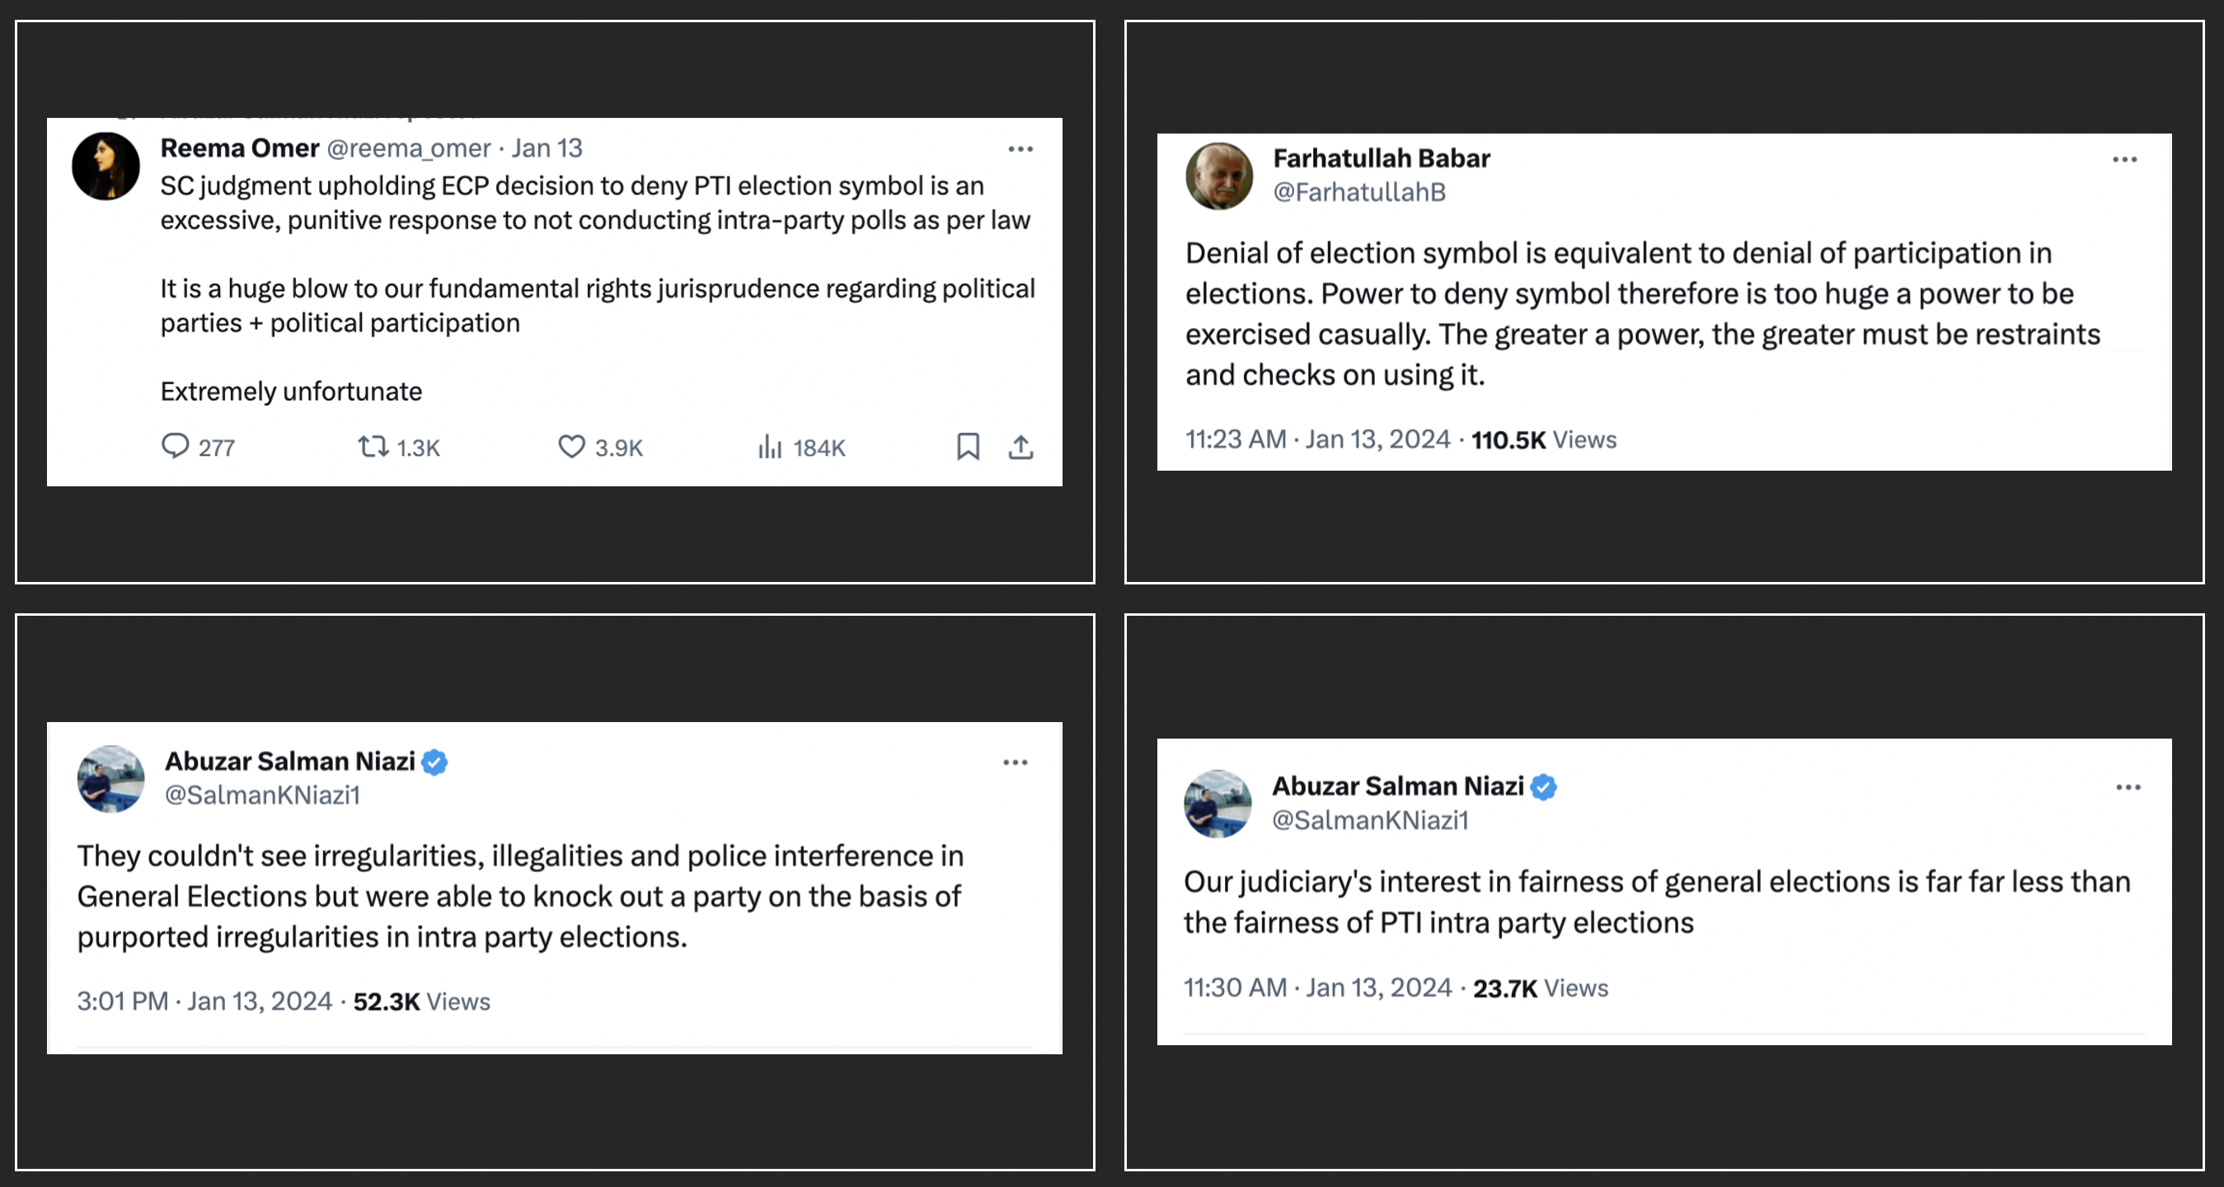Click reply icon on Reema Omer's tweet

pyautogui.click(x=176, y=446)
